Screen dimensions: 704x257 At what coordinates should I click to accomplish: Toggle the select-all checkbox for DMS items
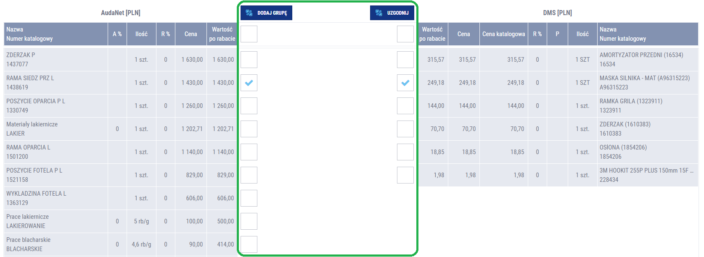tap(405, 34)
